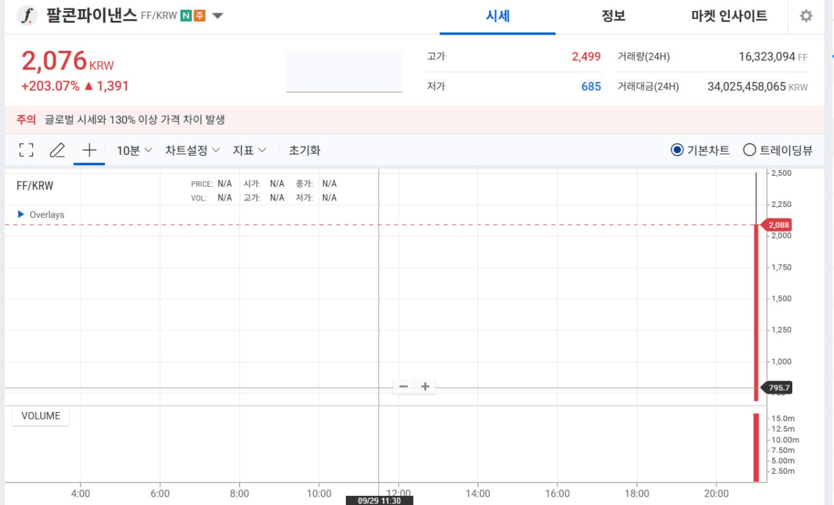
Task: Click the 글로벌 시세 price difference warning text
Action: [135, 120]
